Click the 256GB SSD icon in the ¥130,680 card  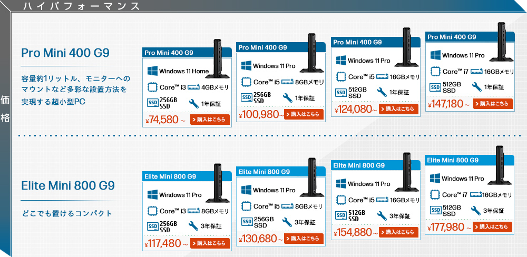coord(247,222)
